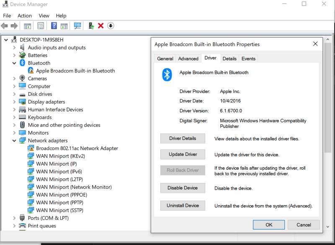
Task: Click the Back navigation arrow
Action: point(4,26)
